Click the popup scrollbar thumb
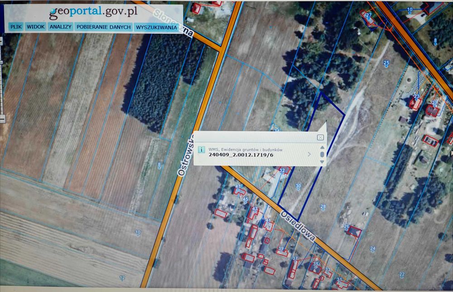The height and width of the screenshot is (292, 453). click(x=322, y=155)
